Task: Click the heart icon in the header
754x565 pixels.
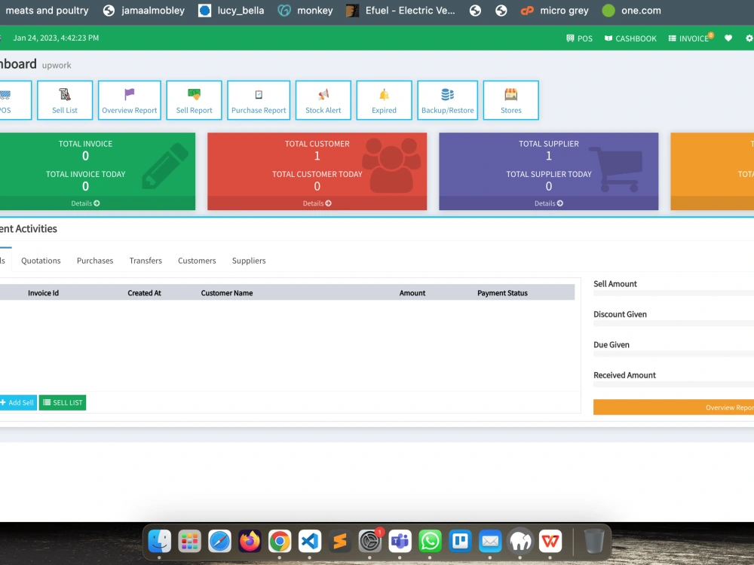Action: pyautogui.click(x=728, y=38)
